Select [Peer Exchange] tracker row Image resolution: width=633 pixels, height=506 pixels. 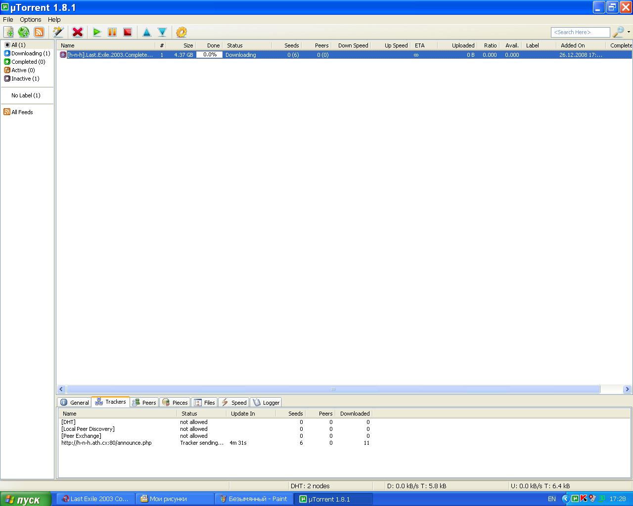click(215, 436)
